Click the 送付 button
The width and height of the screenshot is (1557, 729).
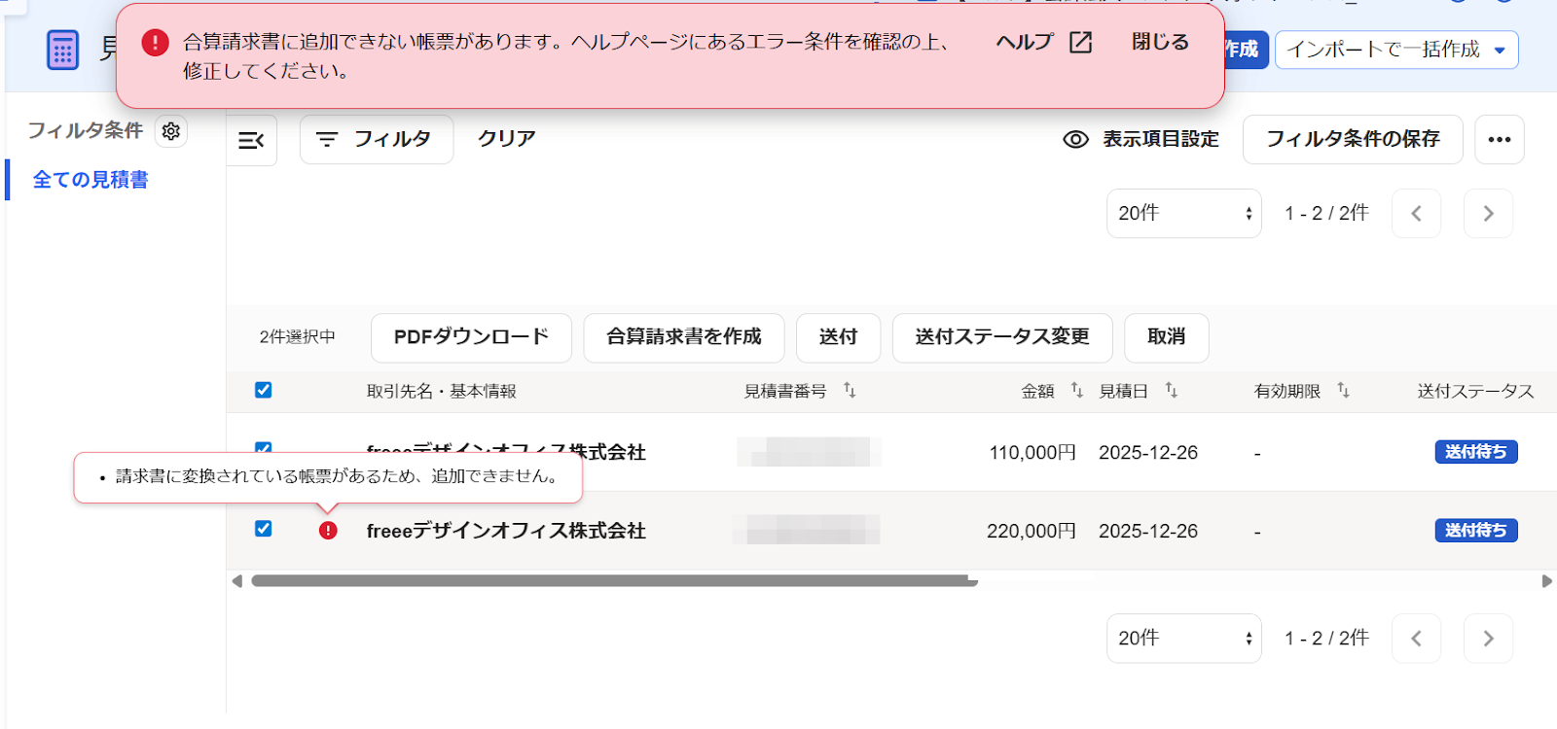pos(838,337)
